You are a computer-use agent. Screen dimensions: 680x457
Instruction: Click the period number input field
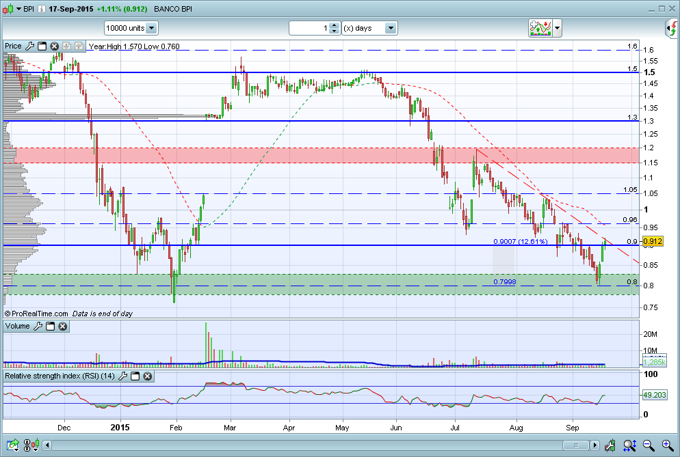pyautogui.click(x=309, y=28)
